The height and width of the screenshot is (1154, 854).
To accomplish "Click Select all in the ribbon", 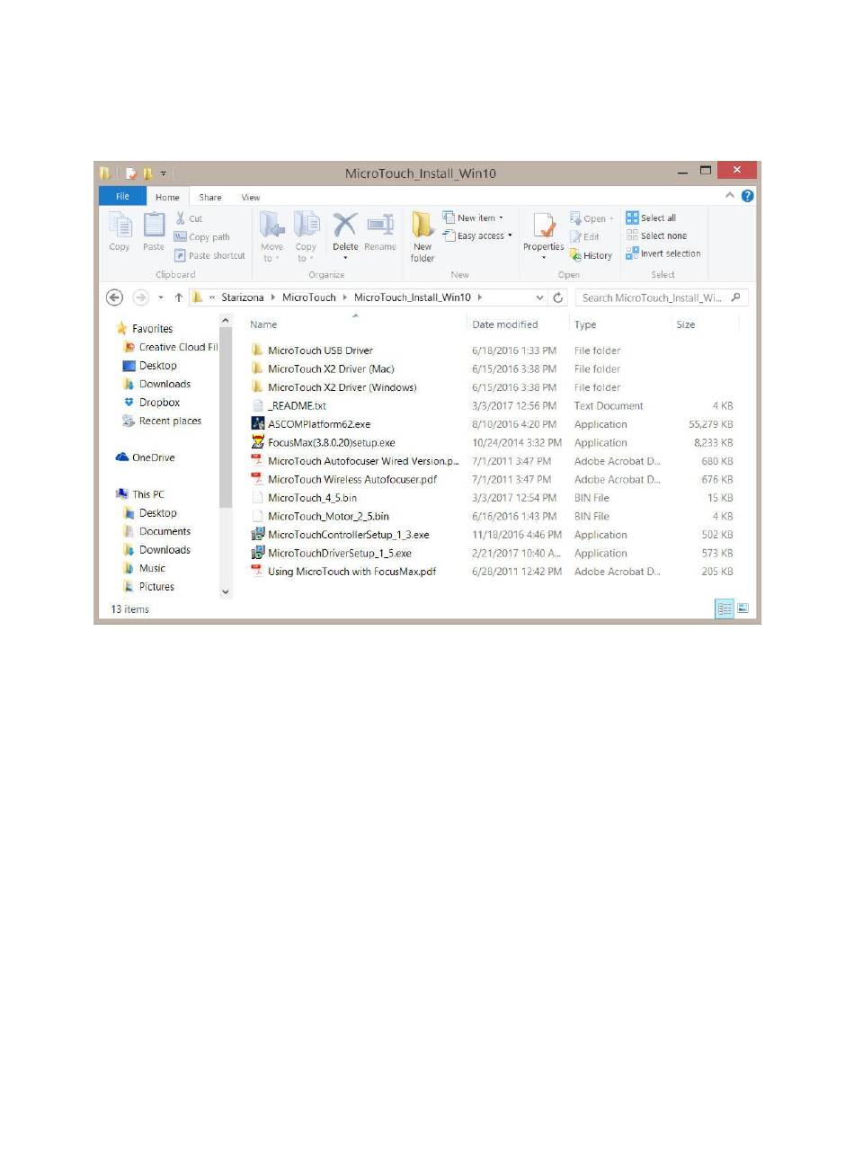I will pyautogui.click(x=652, y=218).
